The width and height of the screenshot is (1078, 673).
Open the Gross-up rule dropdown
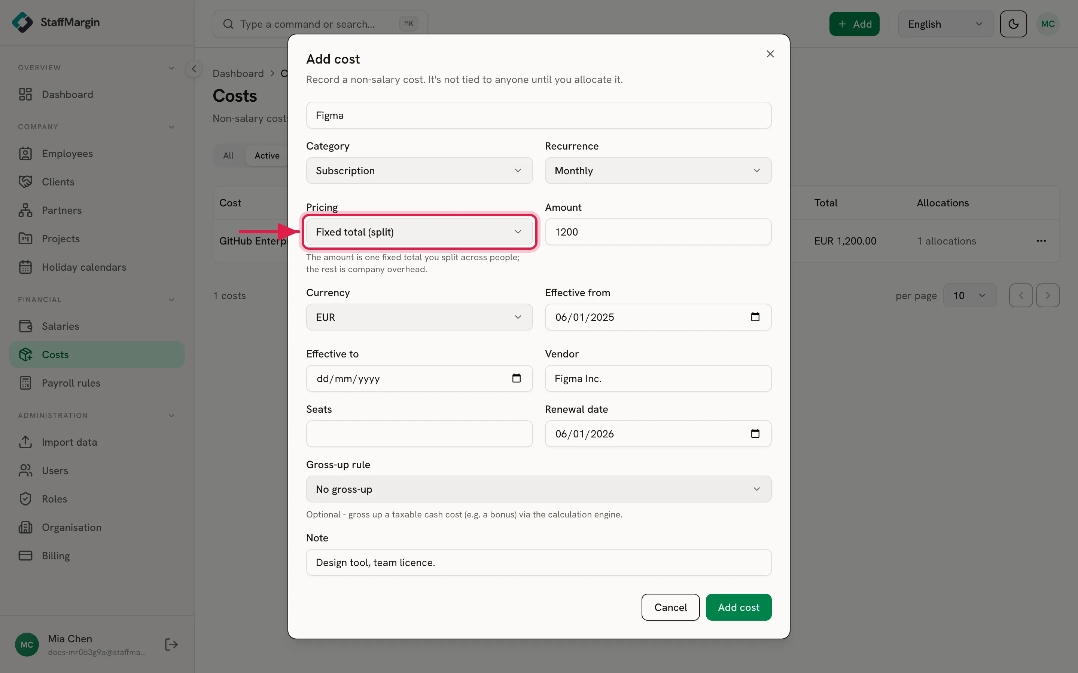pos(539,489)
